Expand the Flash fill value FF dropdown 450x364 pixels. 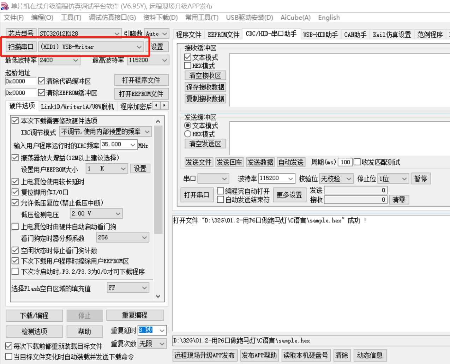145,288
